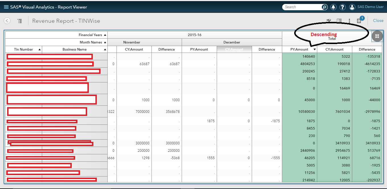Click November Difference column header

167,49
